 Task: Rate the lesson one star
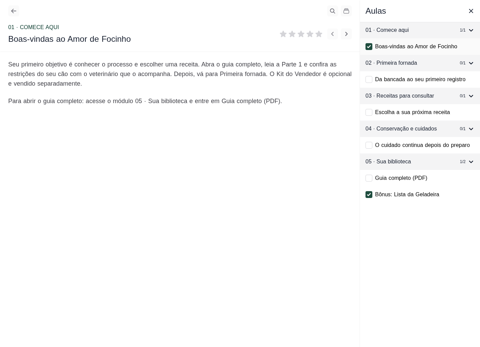(283, 34)
